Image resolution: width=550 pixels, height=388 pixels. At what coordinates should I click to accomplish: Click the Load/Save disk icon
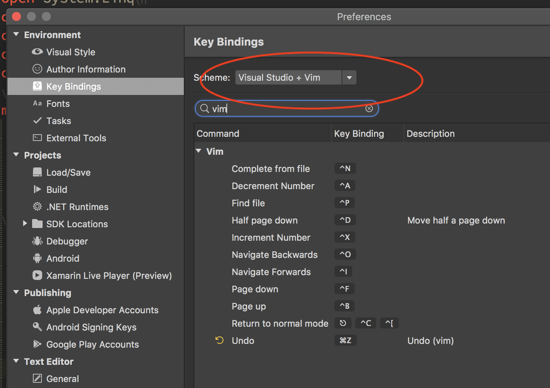pos(37,172)
